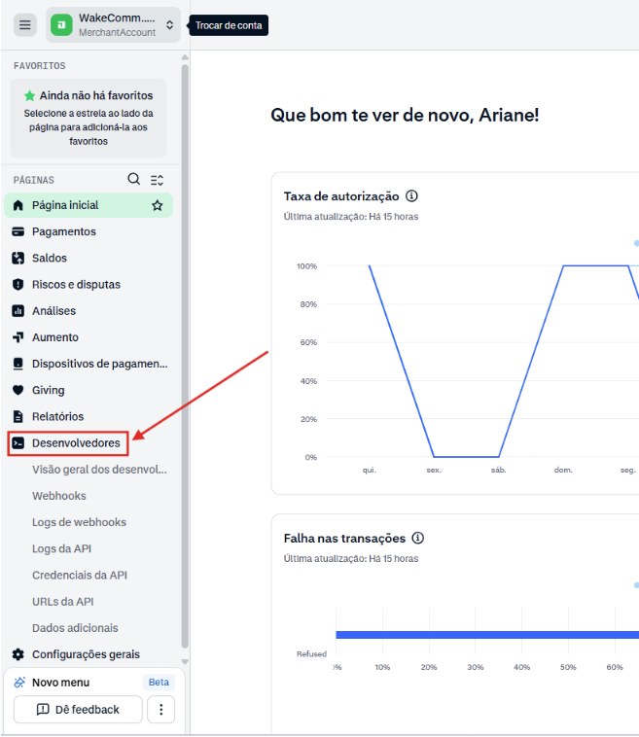
Task: Click the chart icon beside Análises
Action: [18, 311]
